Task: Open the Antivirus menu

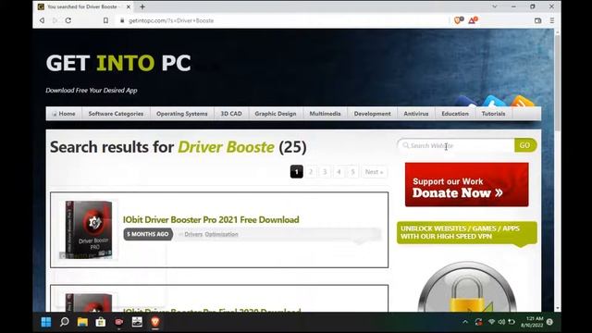Action: click(416, 114)
